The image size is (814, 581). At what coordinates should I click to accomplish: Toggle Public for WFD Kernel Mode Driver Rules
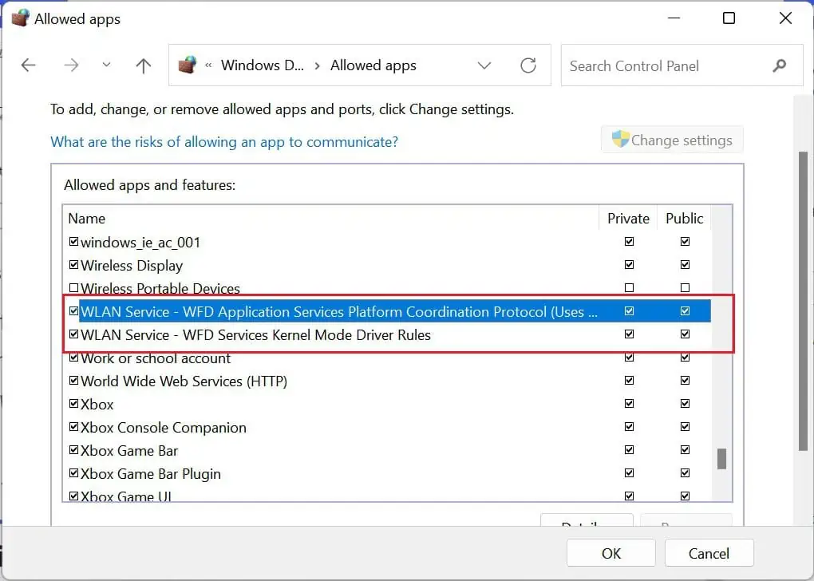point(686,334)
